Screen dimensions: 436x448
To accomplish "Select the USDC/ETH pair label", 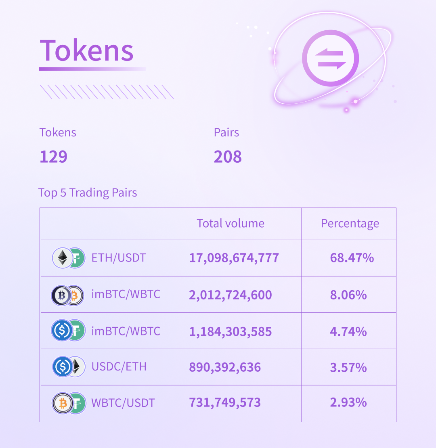I will click(x=119, y=366).
